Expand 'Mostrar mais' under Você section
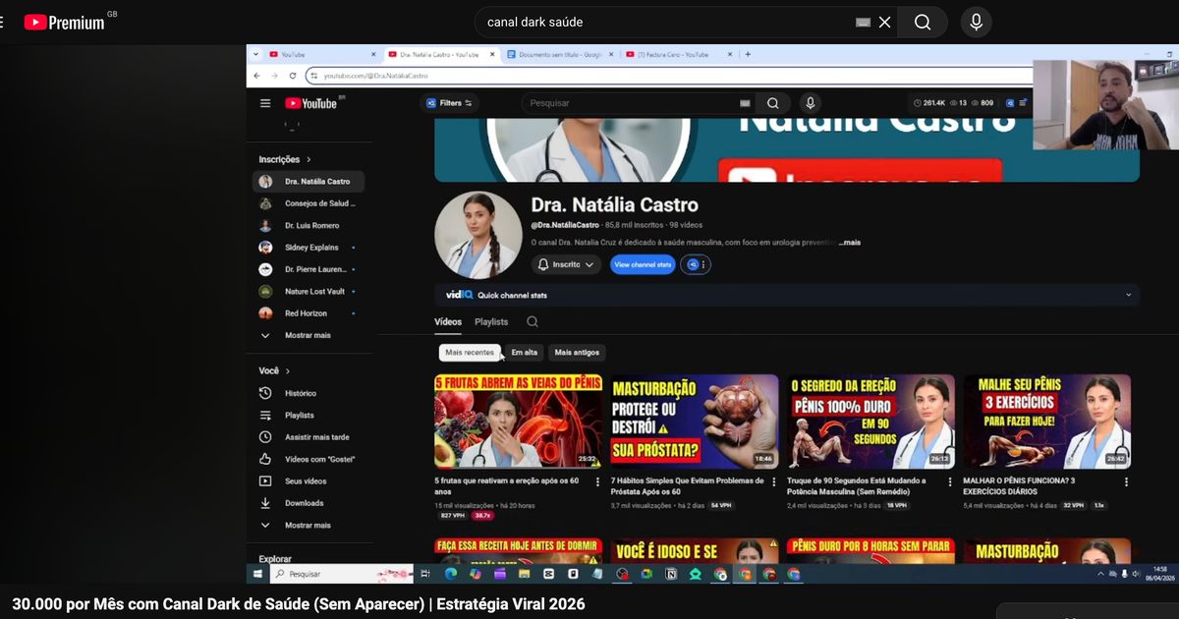The height and width of the screenshot is (619, 1179). click(x=308, y=525)
